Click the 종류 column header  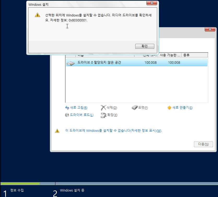195,55
